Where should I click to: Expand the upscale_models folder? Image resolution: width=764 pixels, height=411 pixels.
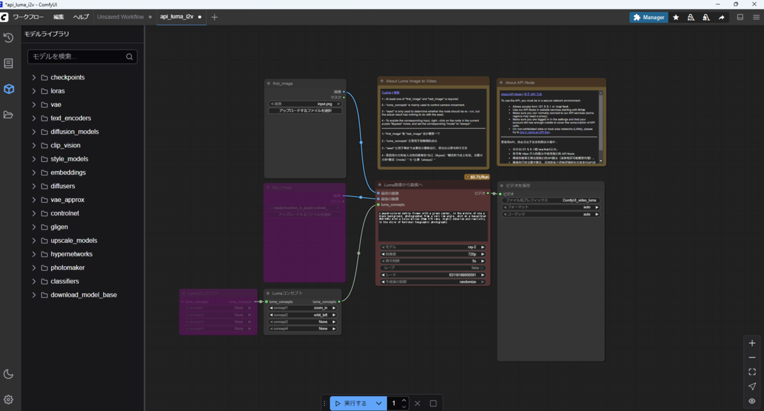point(34,241)
